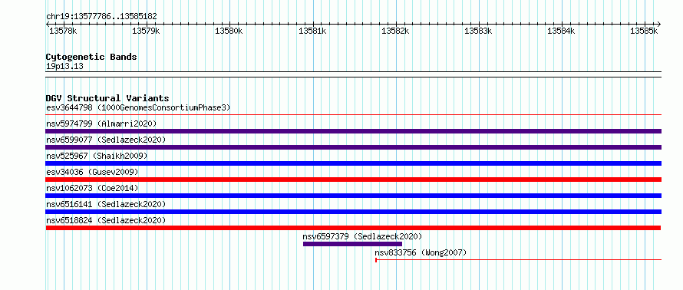
Task: Click the 19p13.13 cytogenetic band bar
Action: [353, 74]
